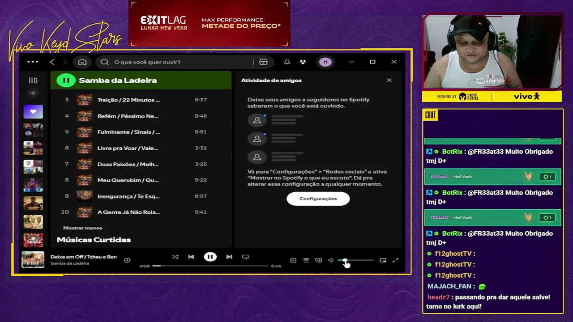
Task: Toggle the Friend Activity icon
Action: click(x=303, y=62)
